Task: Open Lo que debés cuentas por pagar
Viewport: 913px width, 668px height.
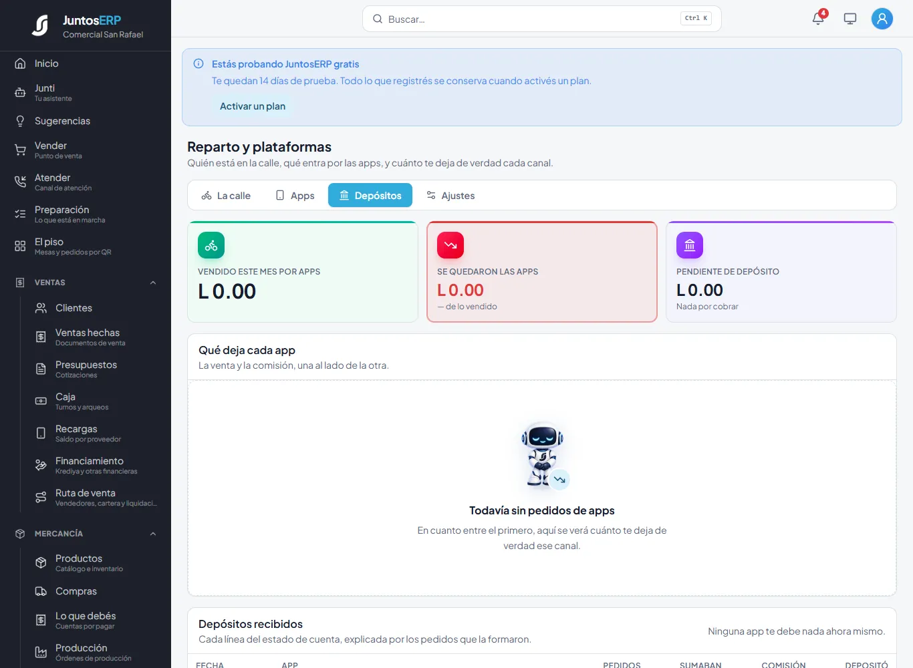Action: tap(96, 621)
